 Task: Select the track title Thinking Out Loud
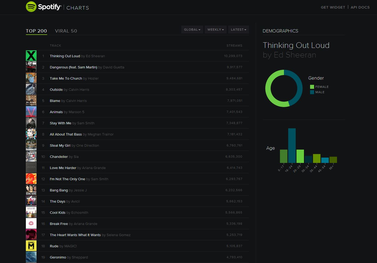(x=65, y=56)
